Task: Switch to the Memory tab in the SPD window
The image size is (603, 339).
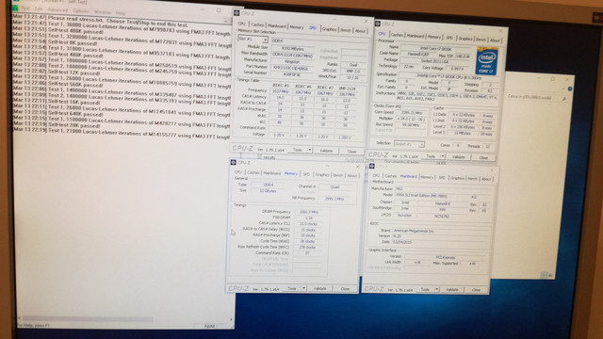Action: coord(297,27)
